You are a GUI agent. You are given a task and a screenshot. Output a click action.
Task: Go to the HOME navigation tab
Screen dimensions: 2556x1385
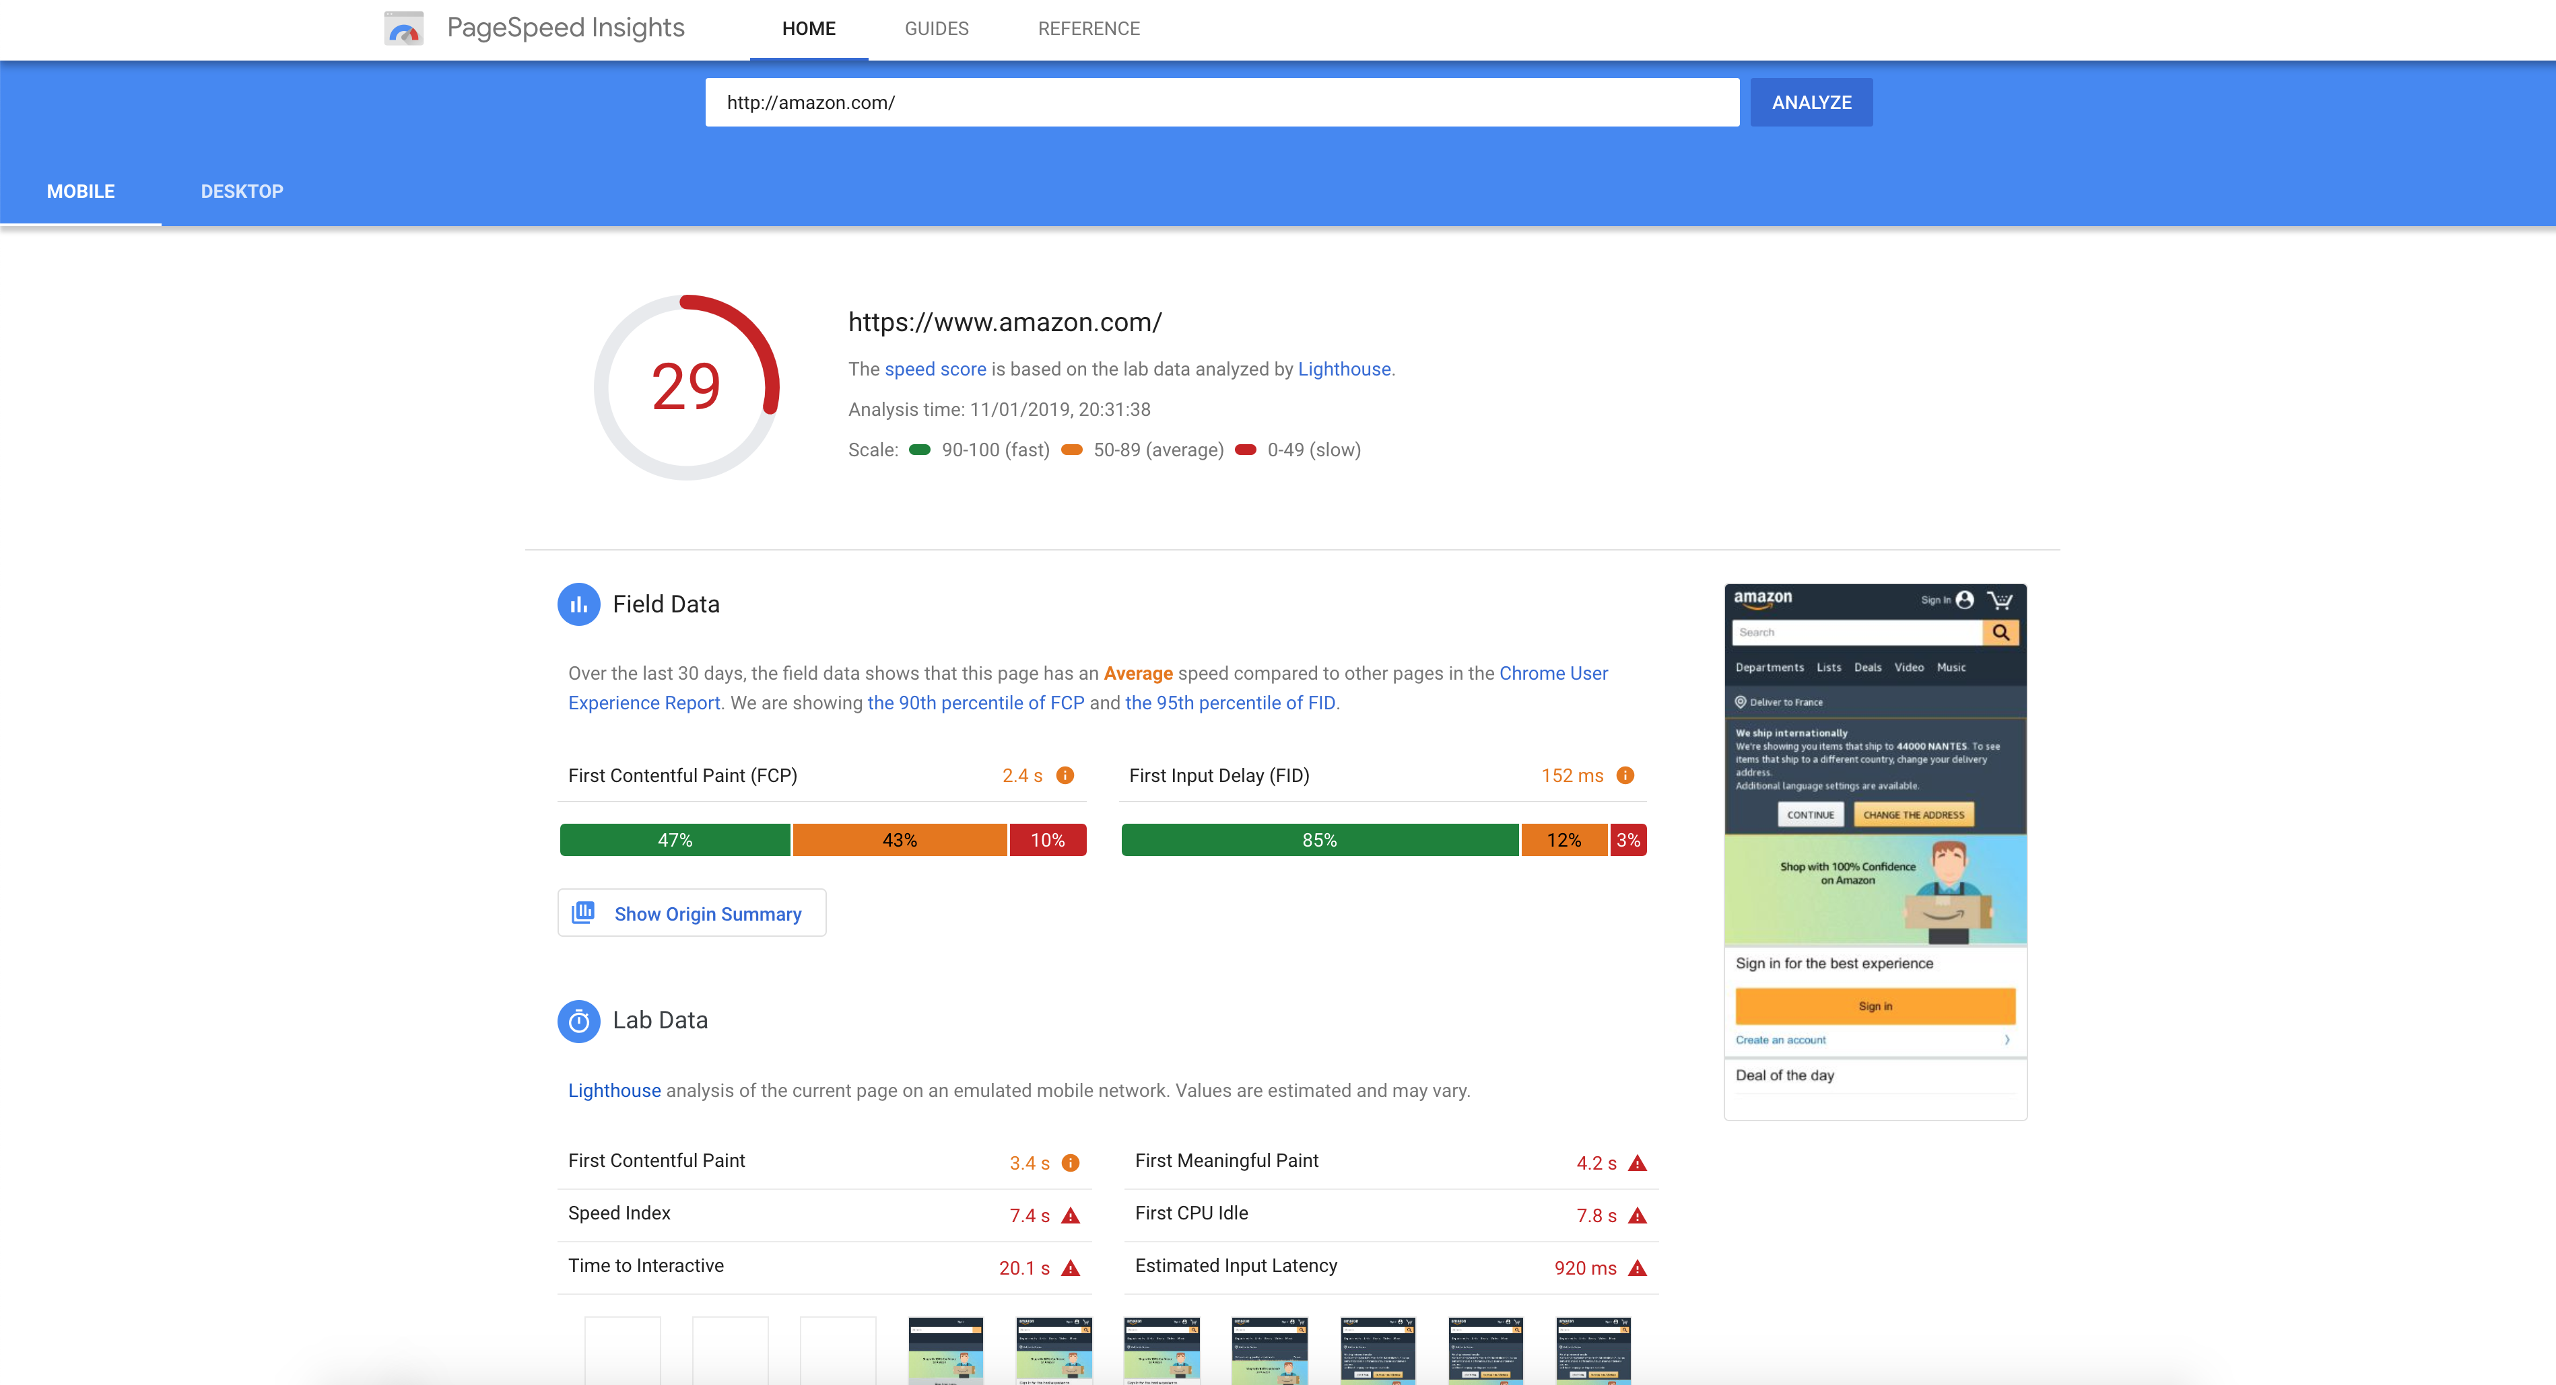point(809,29)
